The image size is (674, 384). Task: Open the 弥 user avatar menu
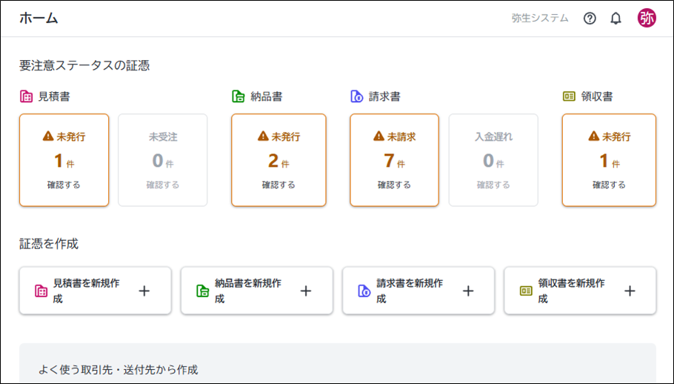click(647, 18)
